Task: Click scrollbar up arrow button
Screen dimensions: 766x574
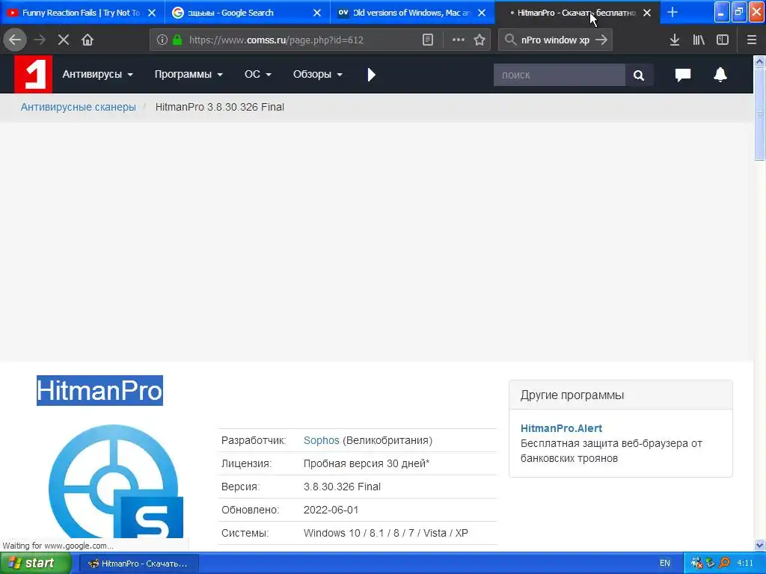Action: [x=759, y=61]
